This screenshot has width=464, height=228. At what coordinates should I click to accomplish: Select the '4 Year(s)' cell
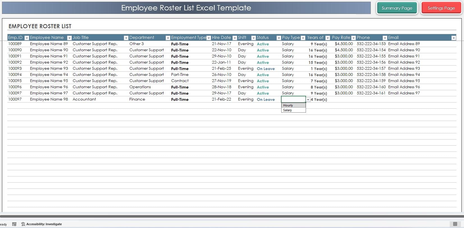click(x=319, y=99)
